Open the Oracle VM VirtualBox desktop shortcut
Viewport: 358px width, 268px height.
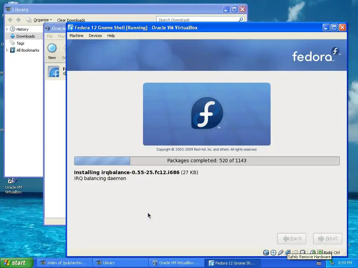pos(13,186)
